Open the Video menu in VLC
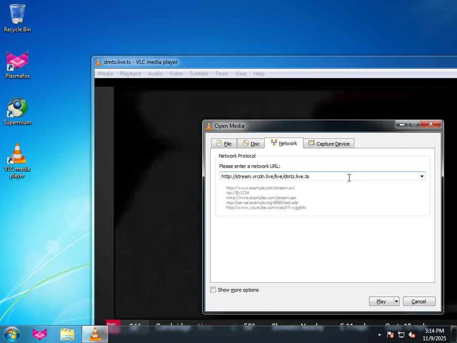 [x=176, y=74]
